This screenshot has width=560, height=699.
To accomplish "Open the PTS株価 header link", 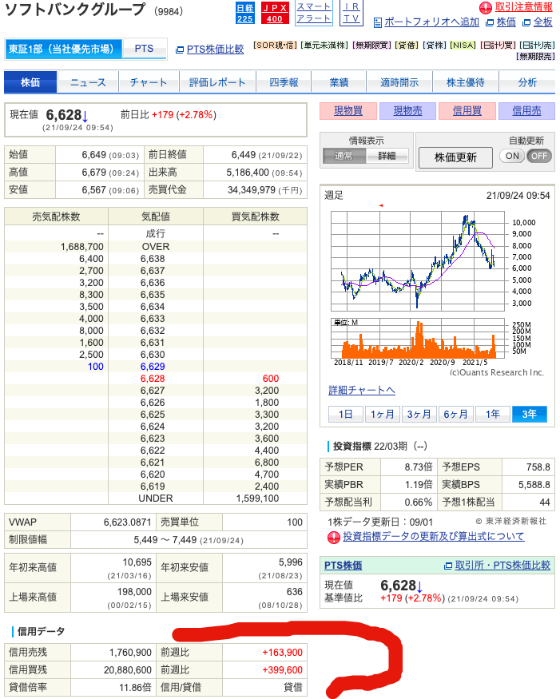I will pyautogui.click(x=343, y=566).
